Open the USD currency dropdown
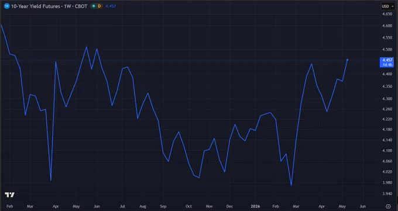 [387, 6]
